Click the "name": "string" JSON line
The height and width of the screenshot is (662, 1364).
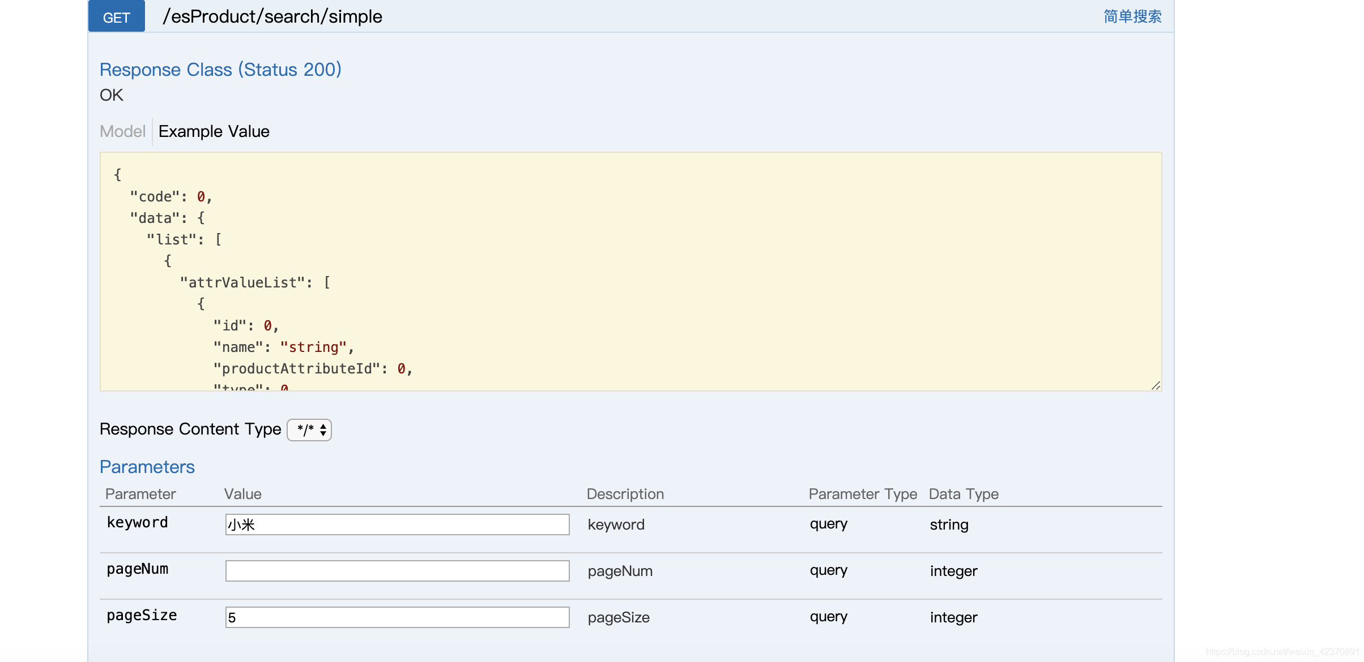click(x=284, y=347)
